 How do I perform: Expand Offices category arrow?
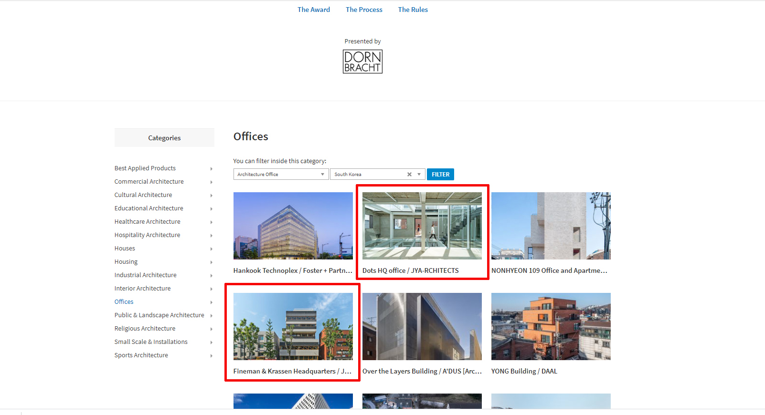(211, 302)
